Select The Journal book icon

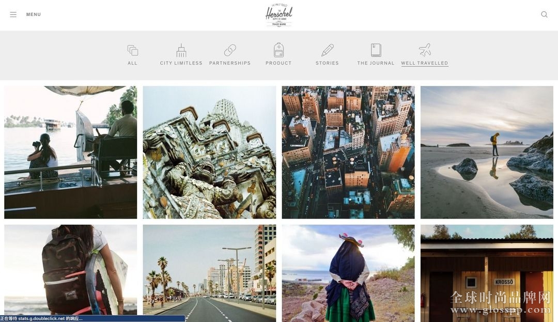[x=376, y=50]
